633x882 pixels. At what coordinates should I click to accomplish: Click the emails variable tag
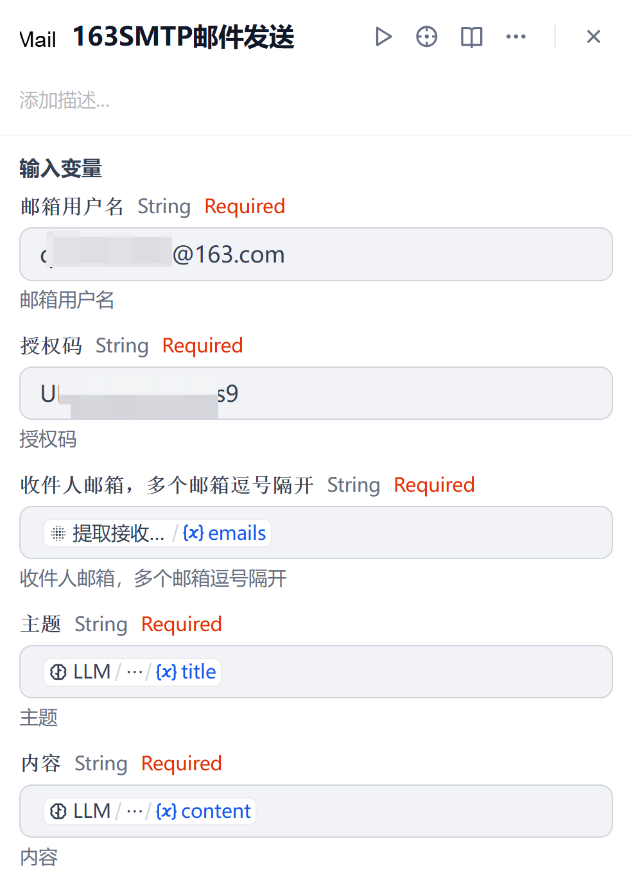click(x=225, y=533)
